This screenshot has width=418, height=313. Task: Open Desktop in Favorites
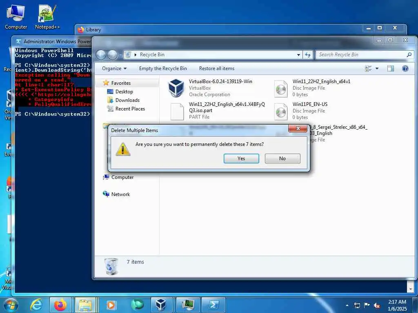124,92
